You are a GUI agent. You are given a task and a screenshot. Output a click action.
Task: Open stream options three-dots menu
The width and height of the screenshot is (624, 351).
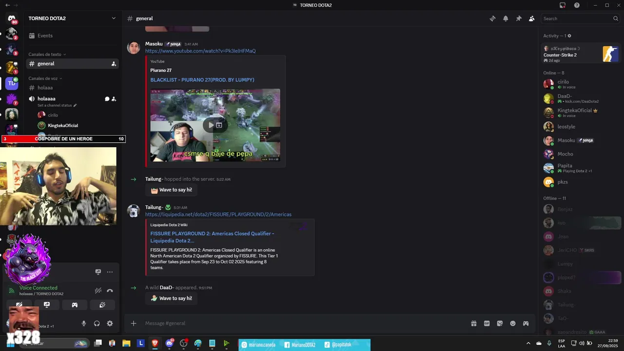pos(110,272)
